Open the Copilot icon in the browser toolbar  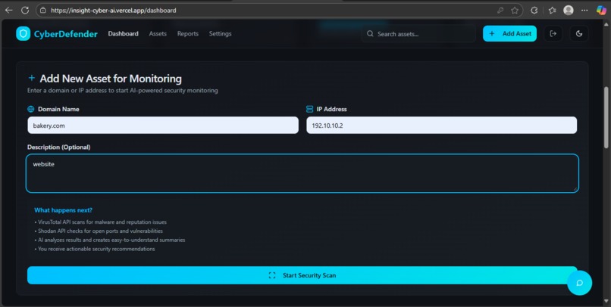[601, 11]
